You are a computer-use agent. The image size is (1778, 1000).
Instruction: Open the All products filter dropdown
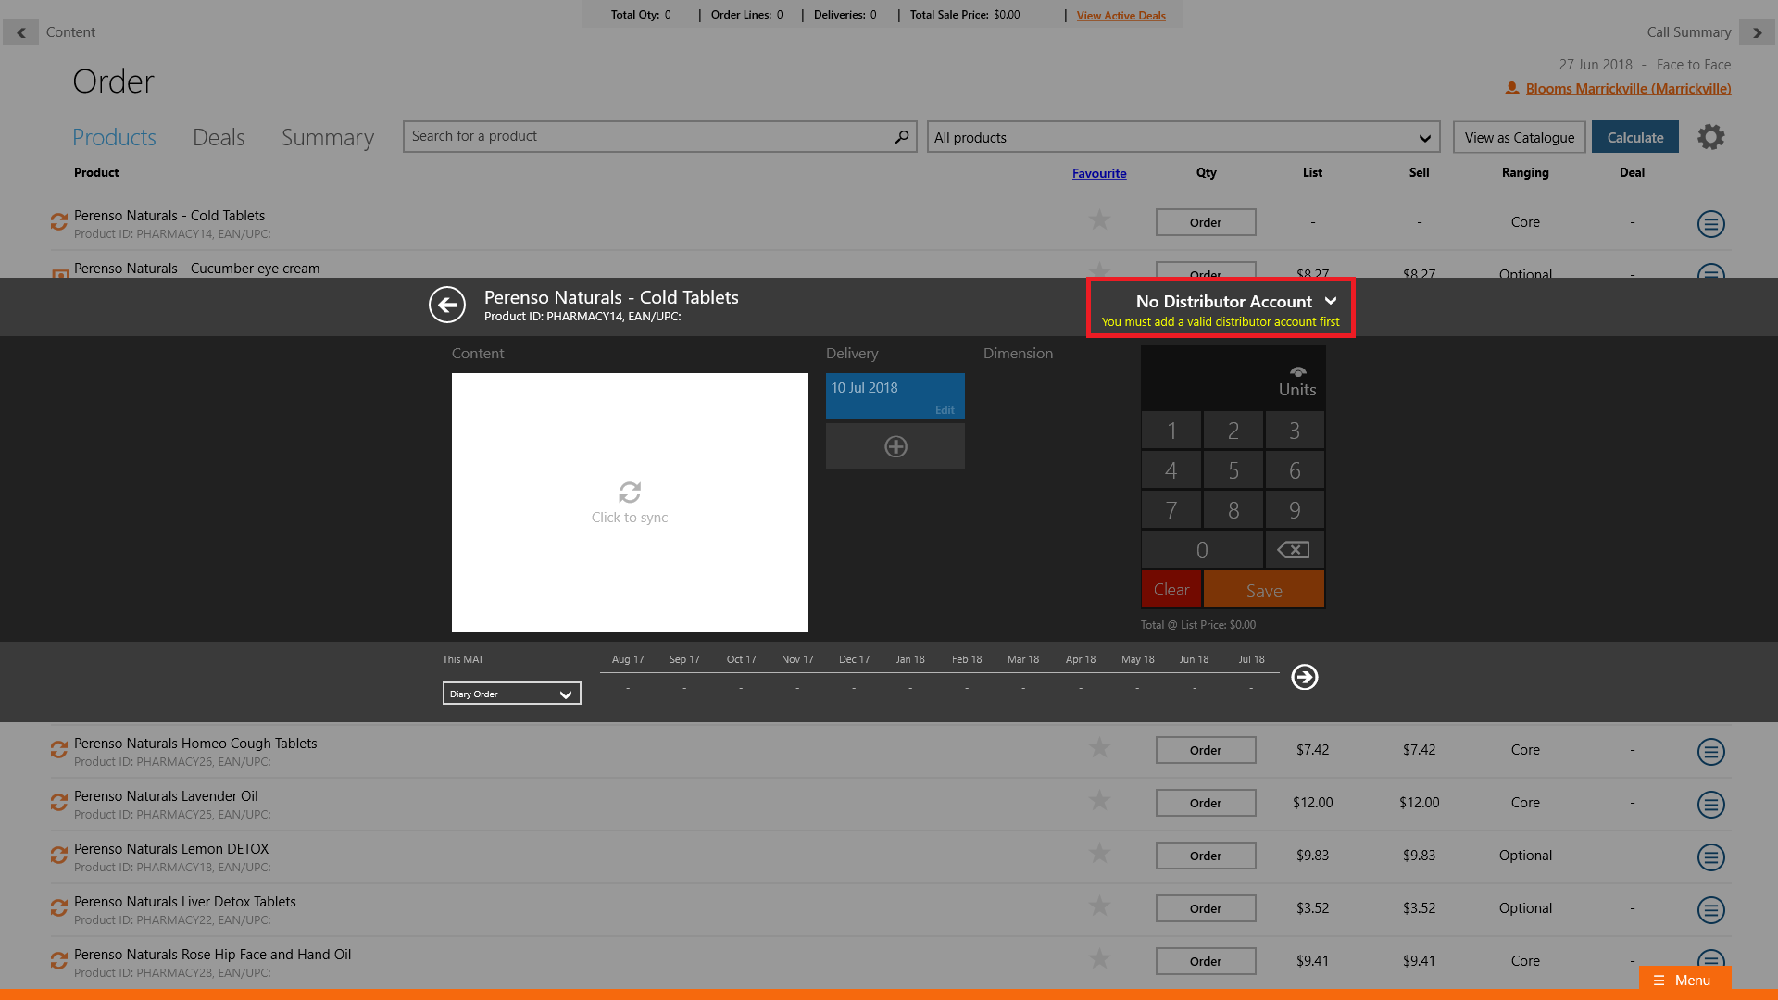pyautogui.click(x=1183, y=137)
